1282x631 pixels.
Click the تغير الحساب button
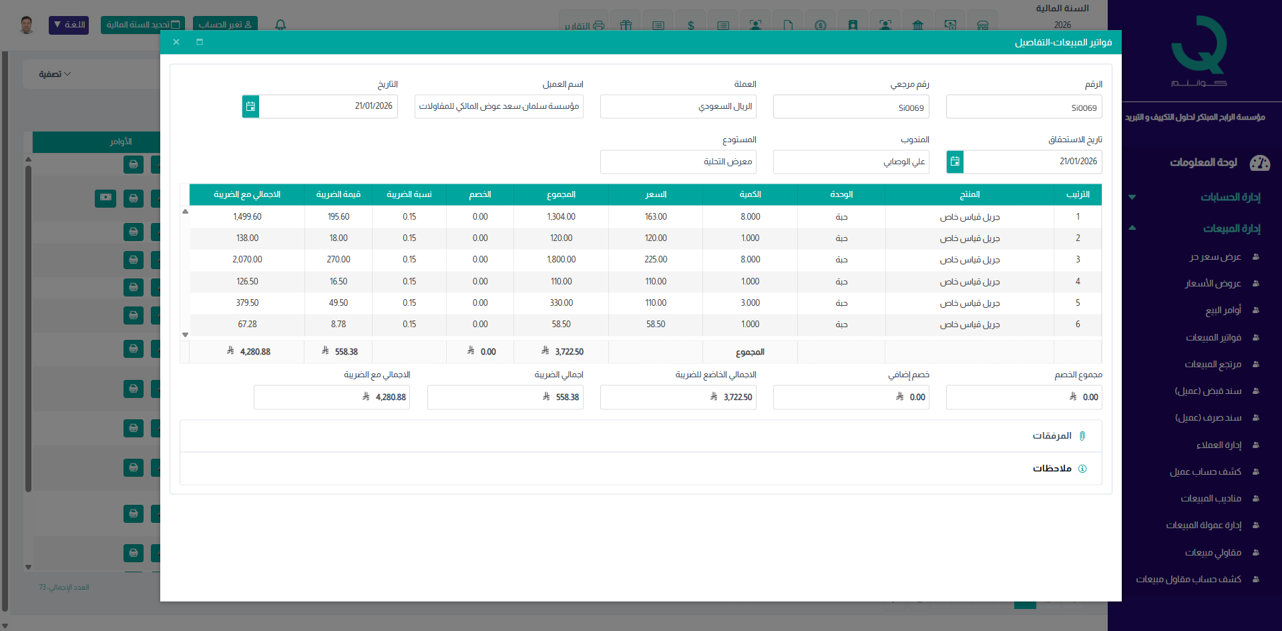225,25
